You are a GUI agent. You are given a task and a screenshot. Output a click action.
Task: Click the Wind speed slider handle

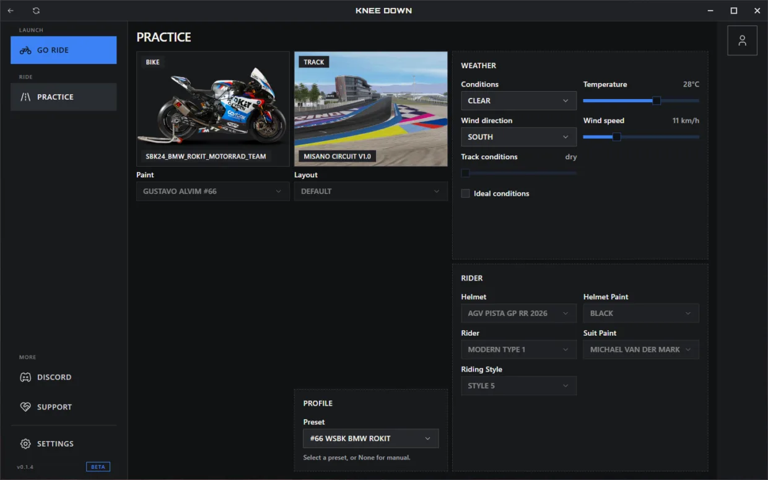tap(616, 137)
